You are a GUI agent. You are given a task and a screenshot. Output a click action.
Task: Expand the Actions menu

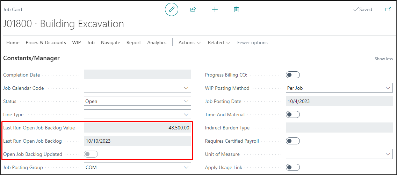pos(189,42)
